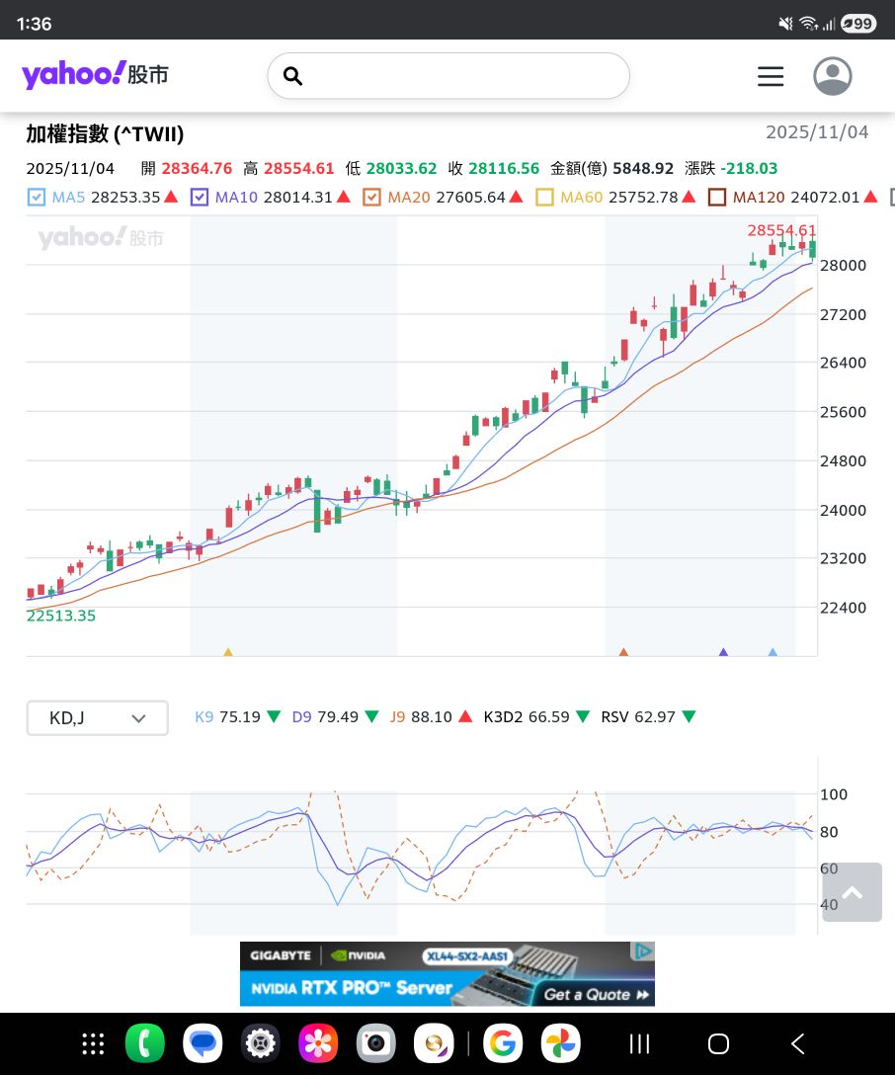Enable the MA120 moving average checkbox

[x=717, y=198]
